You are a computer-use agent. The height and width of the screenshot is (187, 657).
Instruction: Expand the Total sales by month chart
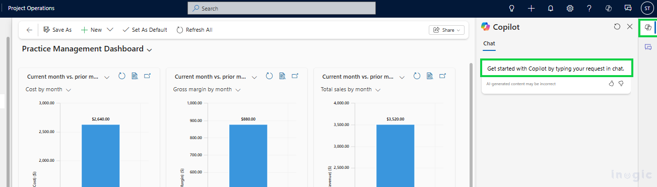(x=443, y=76)
